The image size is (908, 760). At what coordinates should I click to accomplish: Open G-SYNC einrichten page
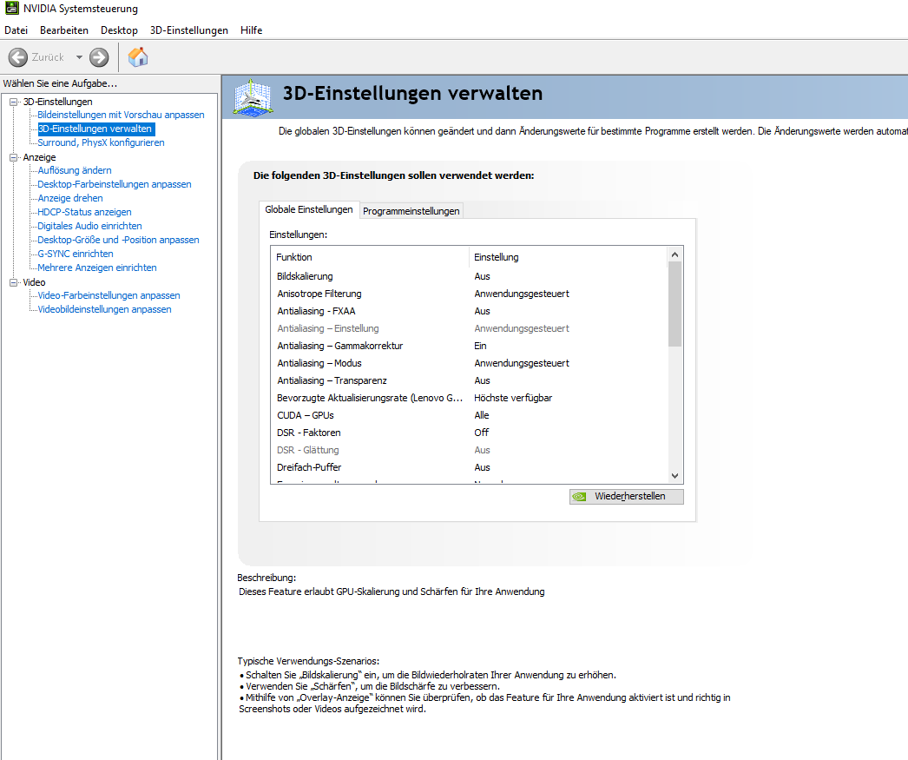(76, 254)
